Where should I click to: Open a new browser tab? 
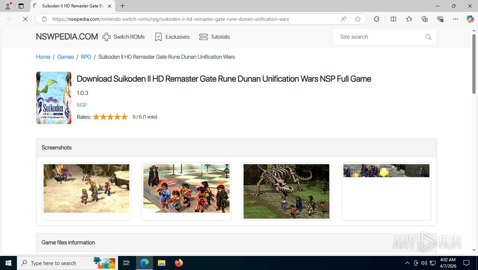[x=122, y=6]
